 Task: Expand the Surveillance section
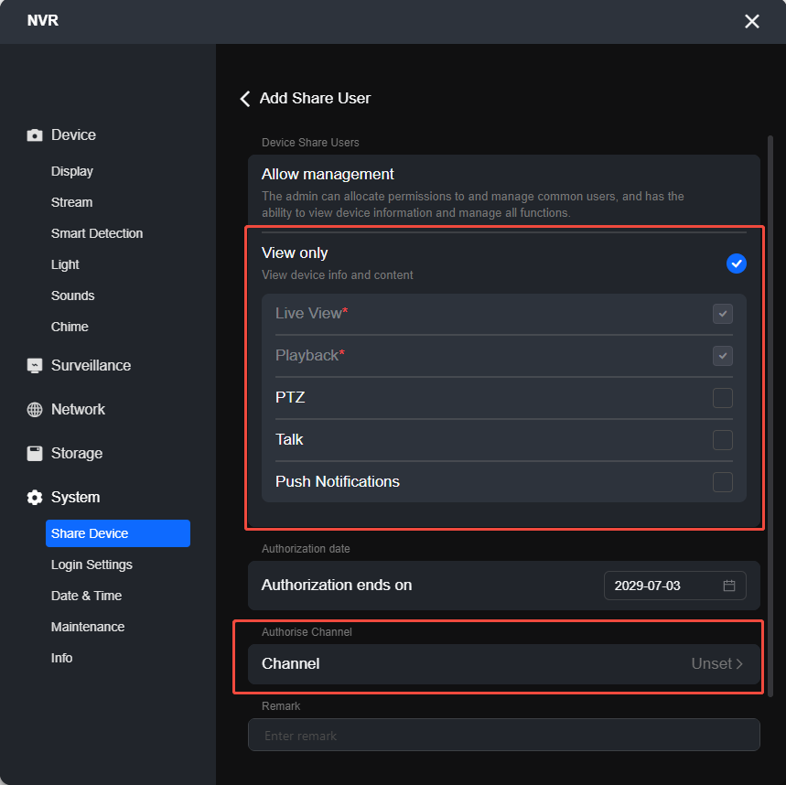[91, 366]
